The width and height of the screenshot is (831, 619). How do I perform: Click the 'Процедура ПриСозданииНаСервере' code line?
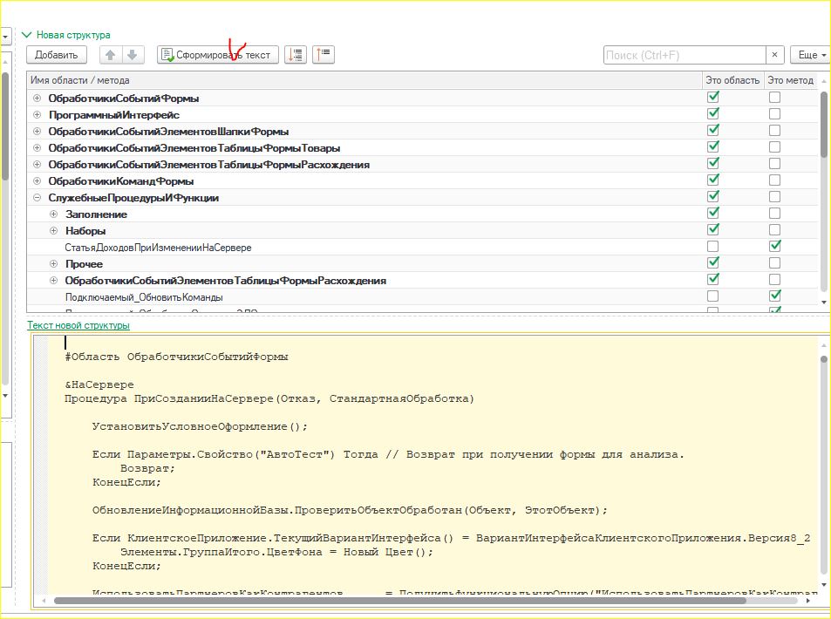[x=269, y=398]
